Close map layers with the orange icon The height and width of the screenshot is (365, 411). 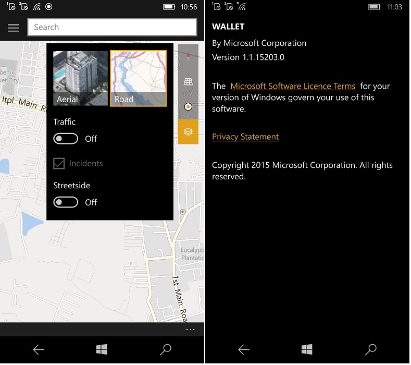click(188, 131)
